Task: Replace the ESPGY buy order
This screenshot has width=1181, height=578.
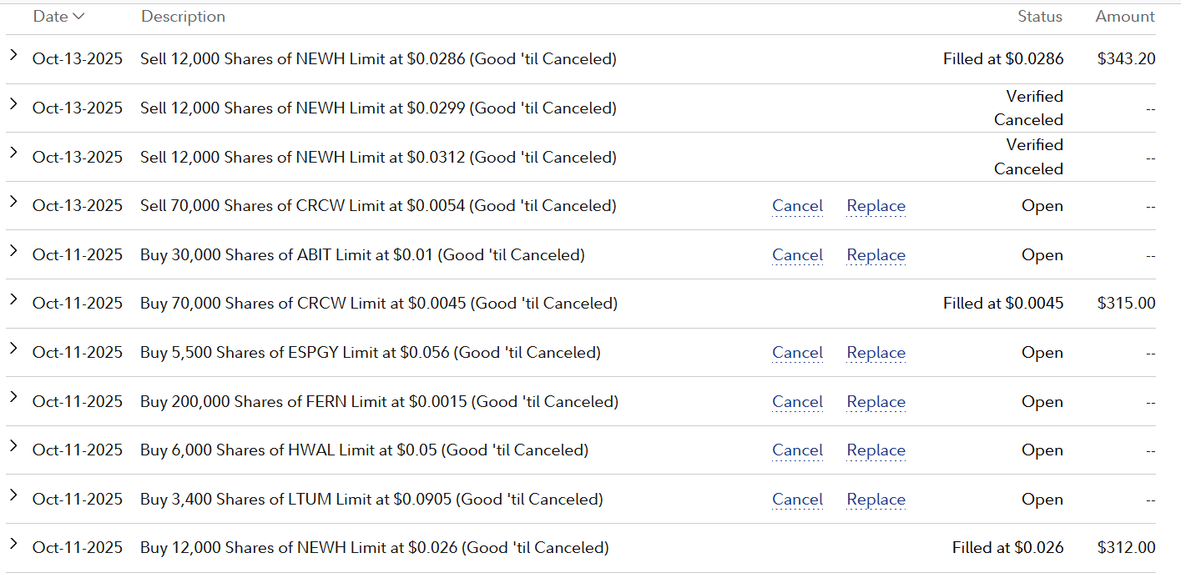Action: [876, 353]
